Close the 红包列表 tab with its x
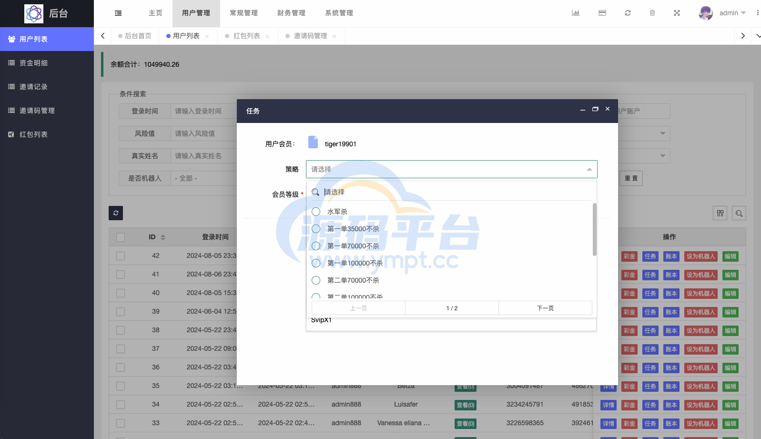Image resolution: width=761 pixels, height=439 pixels. pyautogui.click(x=267, y=36)
